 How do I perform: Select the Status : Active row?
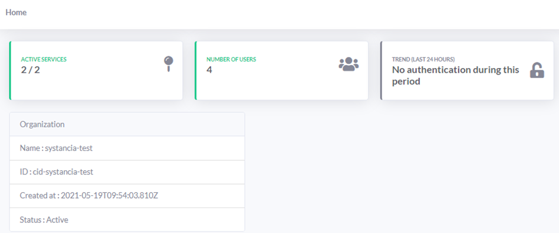click(127, 220)
